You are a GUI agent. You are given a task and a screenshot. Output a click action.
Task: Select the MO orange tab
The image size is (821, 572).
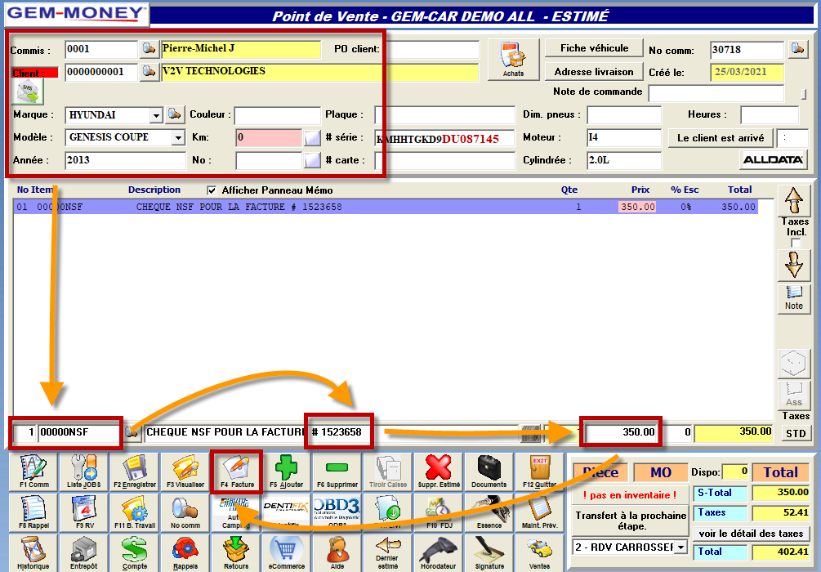[661, 472]
